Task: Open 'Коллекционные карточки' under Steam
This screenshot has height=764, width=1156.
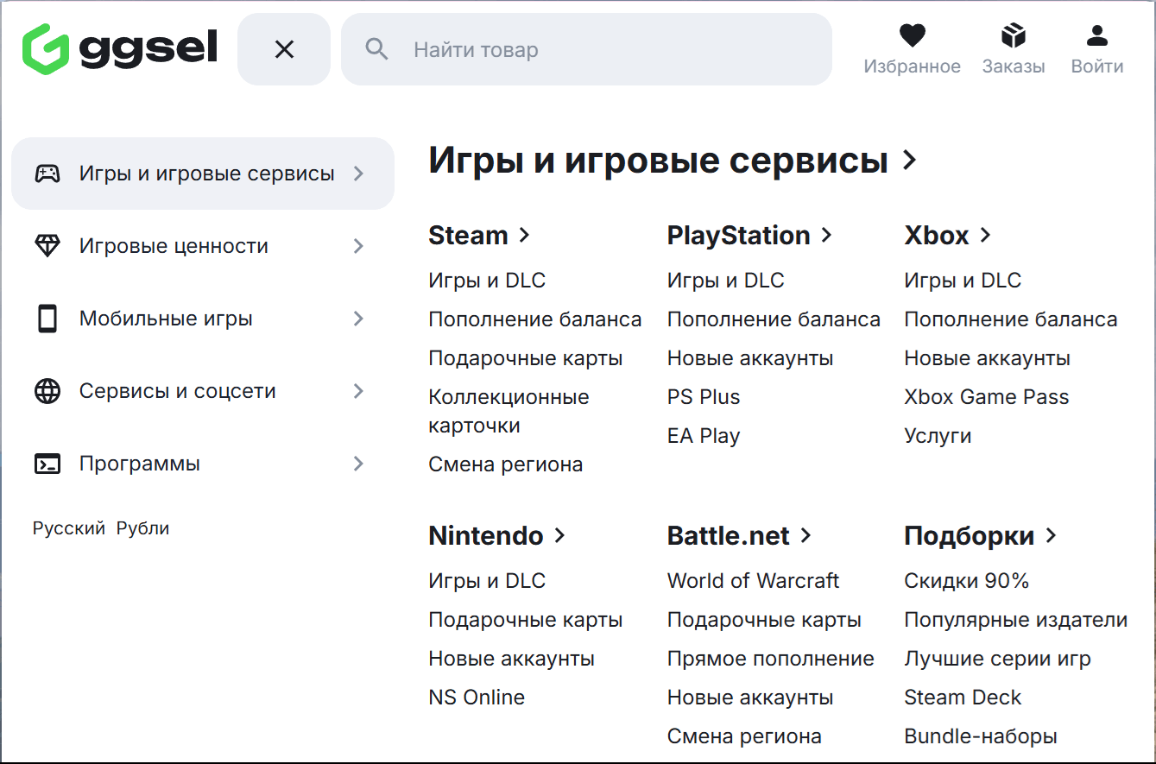Action: tap(509, 411)
